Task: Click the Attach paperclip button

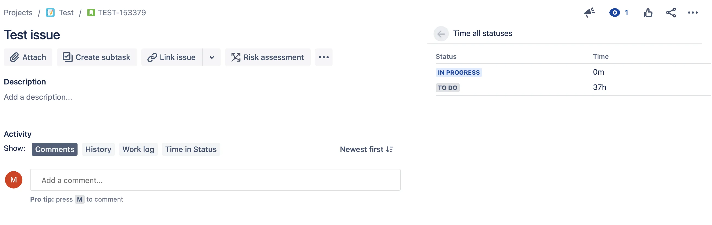Action: [28, 57]
